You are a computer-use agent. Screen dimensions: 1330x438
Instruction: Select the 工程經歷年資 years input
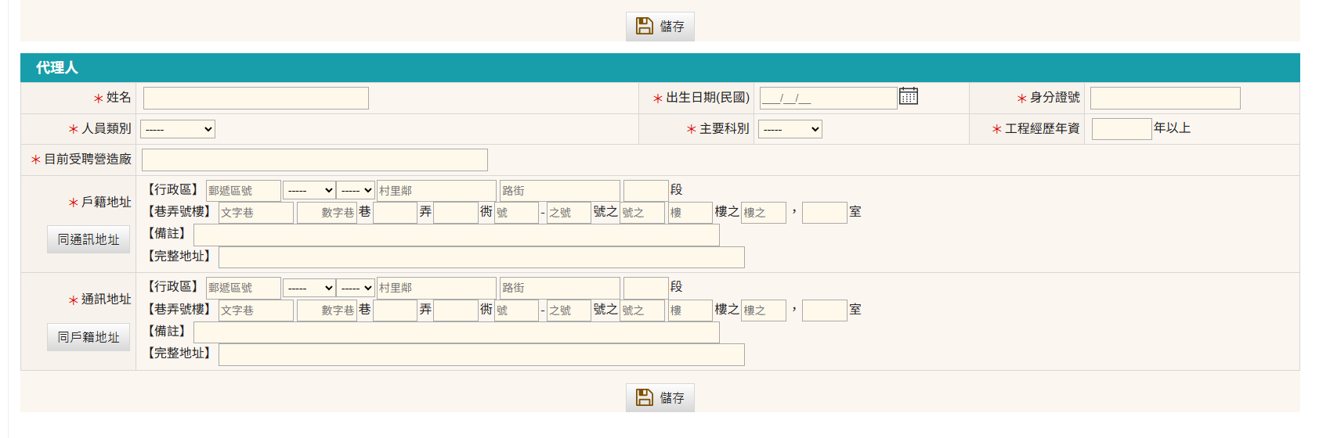1121,129
